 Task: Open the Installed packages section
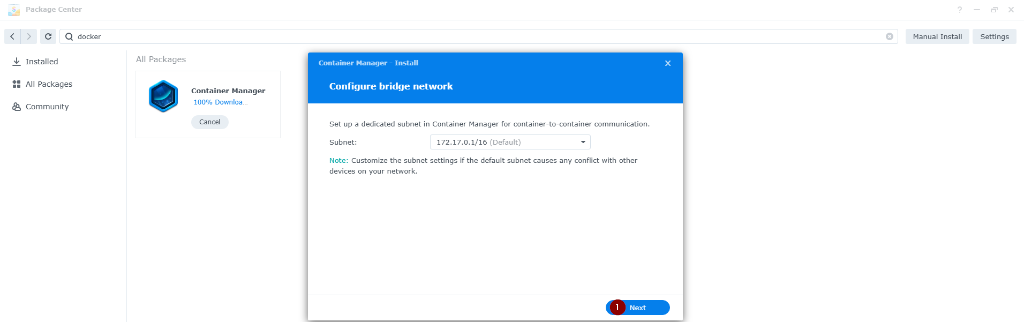point(42,62)
